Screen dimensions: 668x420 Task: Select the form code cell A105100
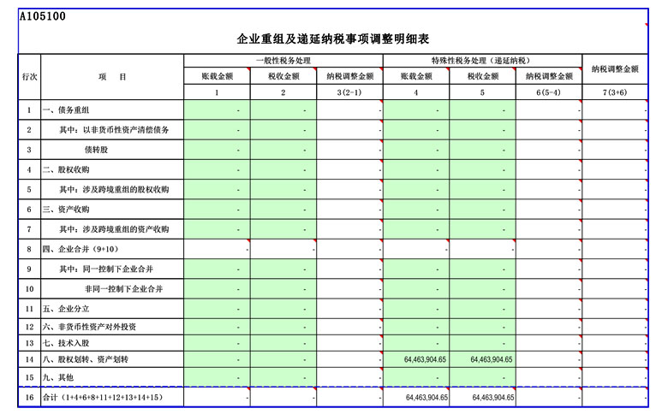tap(43, 16)
